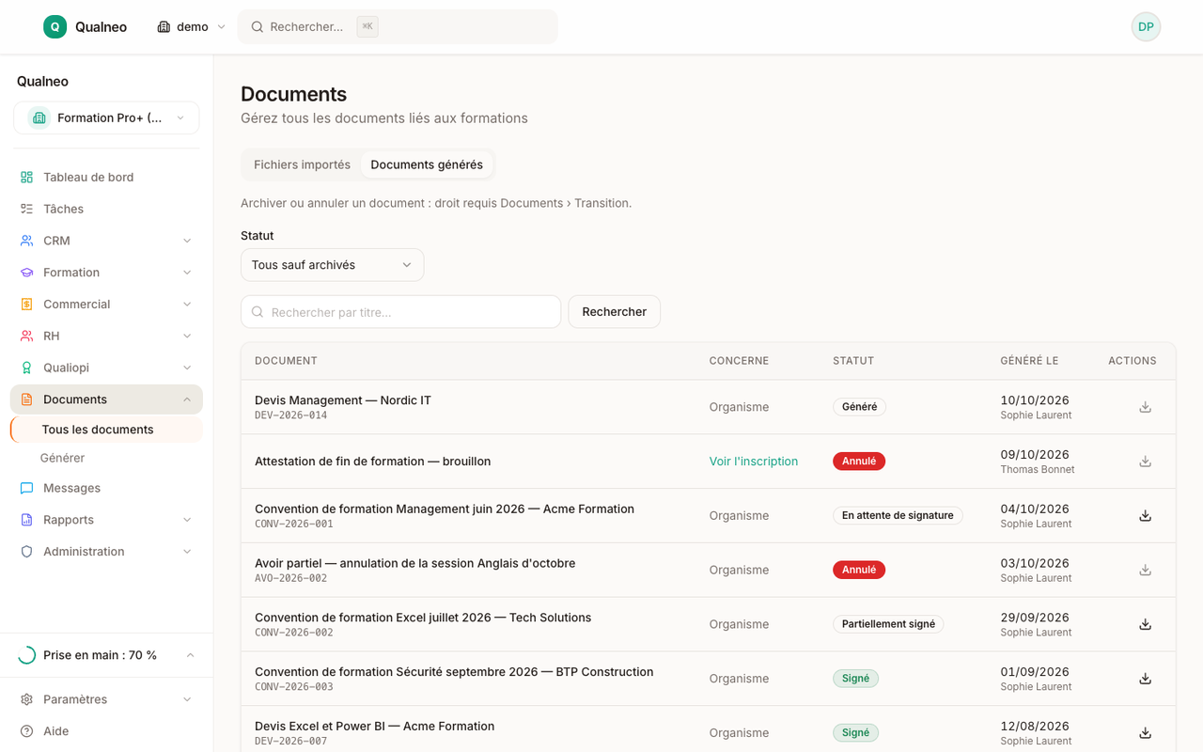The width and height of the screenshot is (1203, 752).
Task: Expand the Rapports menu chevron
Action: coord(187,520)
